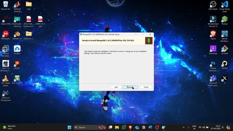The width and height of the screenshot is (233, 131).
Task: Select the VMware Workstation desktop shortcut
Action: click(6, 51)
